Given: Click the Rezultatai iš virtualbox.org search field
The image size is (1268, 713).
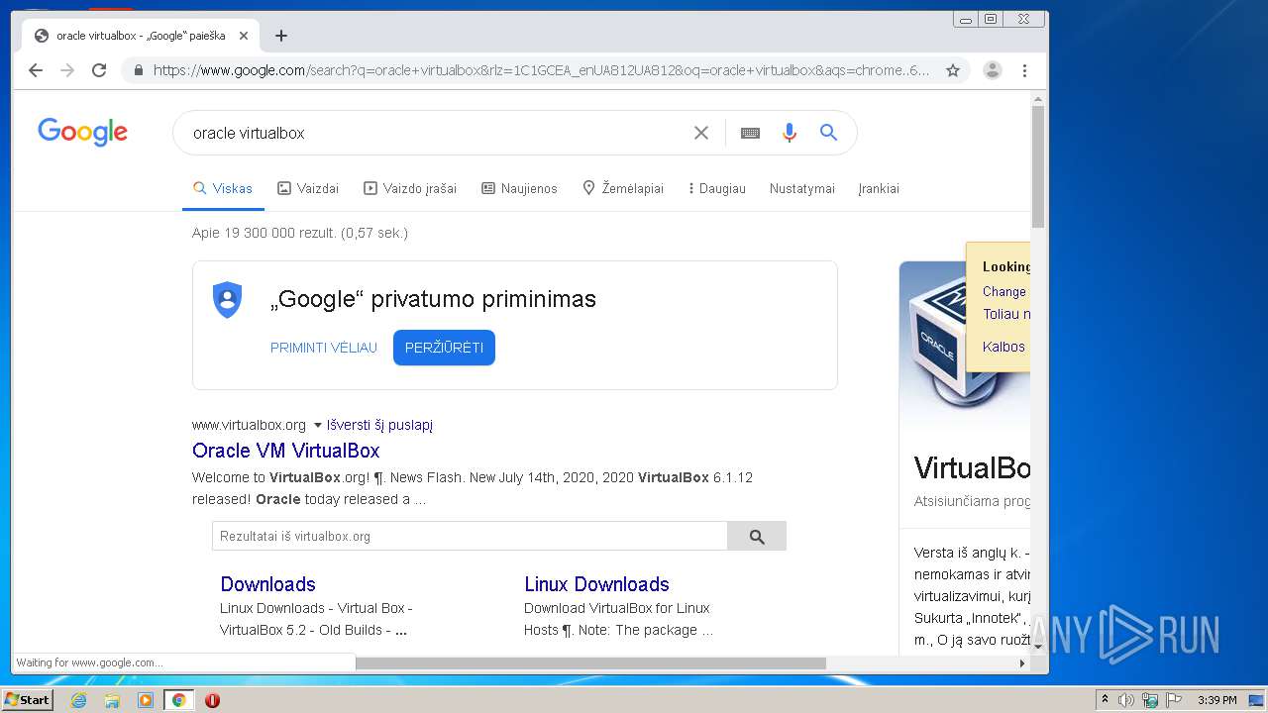Looking at the screenshot, I should (470, 536).
